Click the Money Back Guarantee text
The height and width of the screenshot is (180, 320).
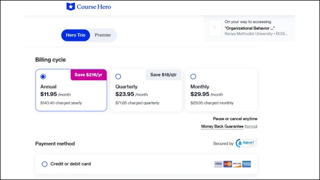222,126
